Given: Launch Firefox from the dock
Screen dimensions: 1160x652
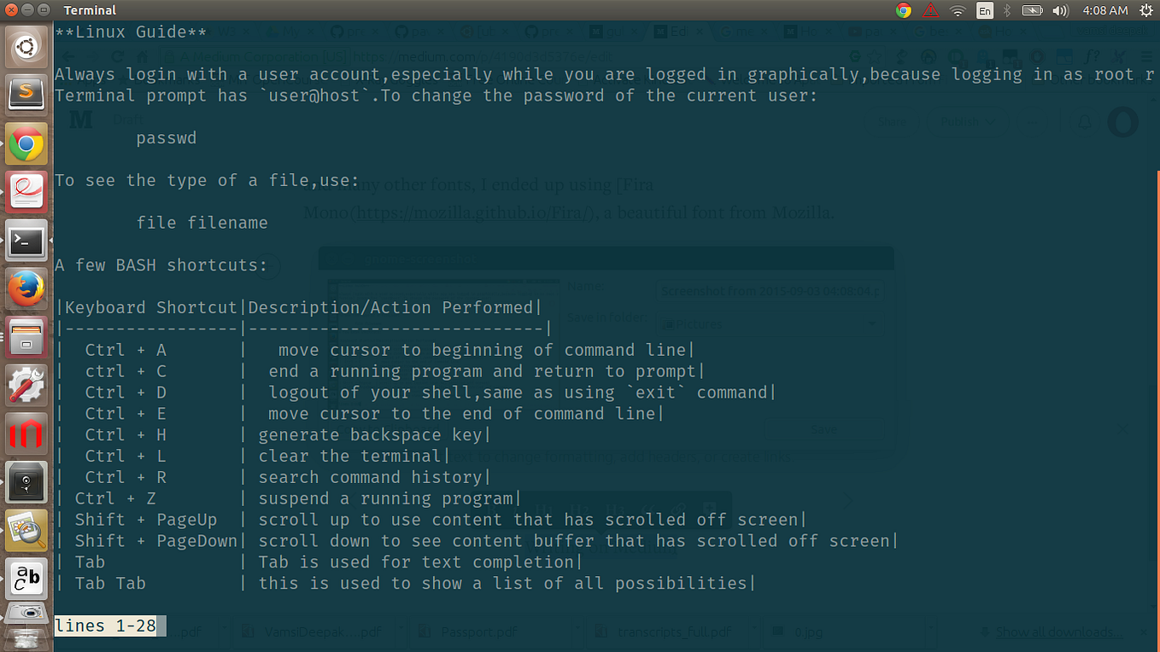Looking at the screenshot, I should [26, 289].
